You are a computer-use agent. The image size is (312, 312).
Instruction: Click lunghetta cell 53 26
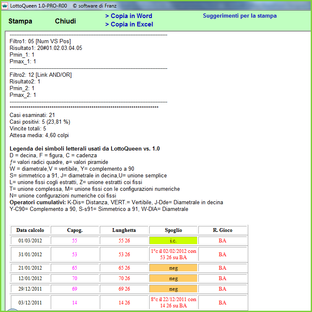coord(124,254)
